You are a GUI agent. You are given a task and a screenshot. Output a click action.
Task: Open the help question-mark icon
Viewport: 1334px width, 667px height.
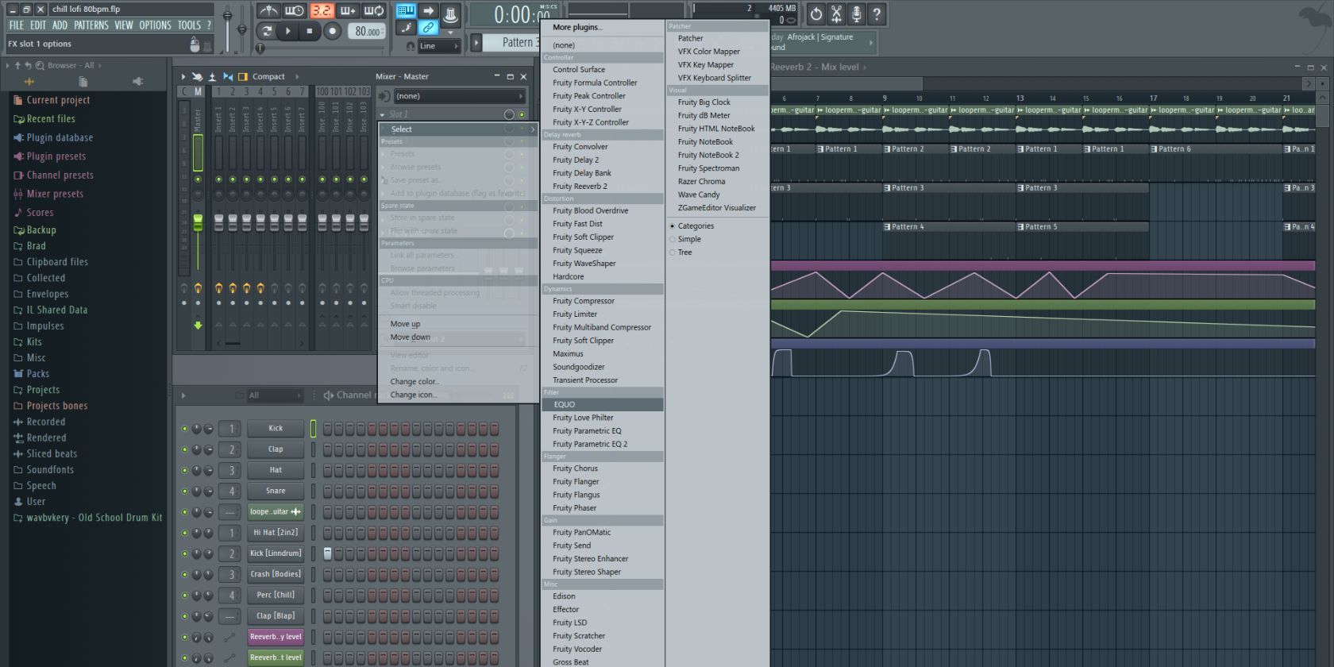[877, 14]
